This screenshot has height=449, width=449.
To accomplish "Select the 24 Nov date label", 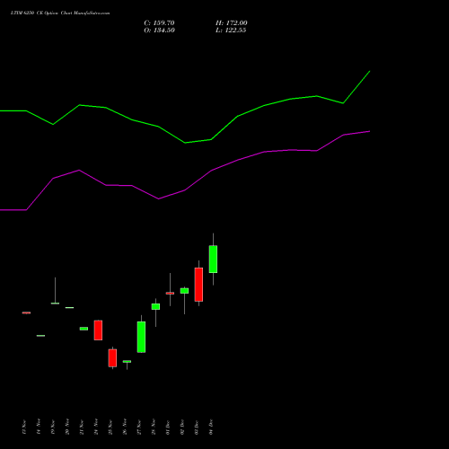I will (x=96, y=427).
